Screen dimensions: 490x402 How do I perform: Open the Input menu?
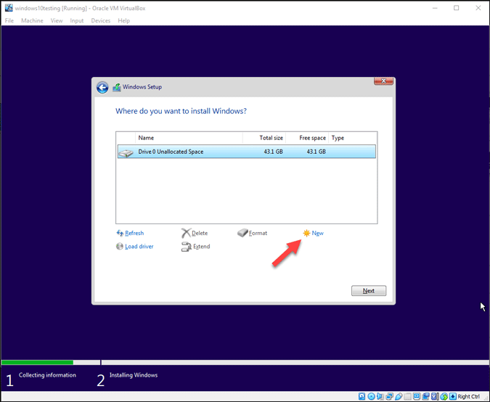point(77,20)
